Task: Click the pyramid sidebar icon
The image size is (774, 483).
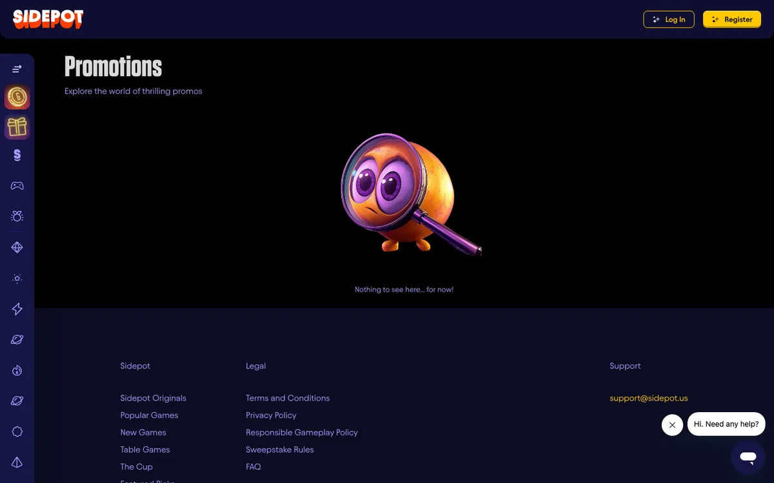Action: point(17,462)
